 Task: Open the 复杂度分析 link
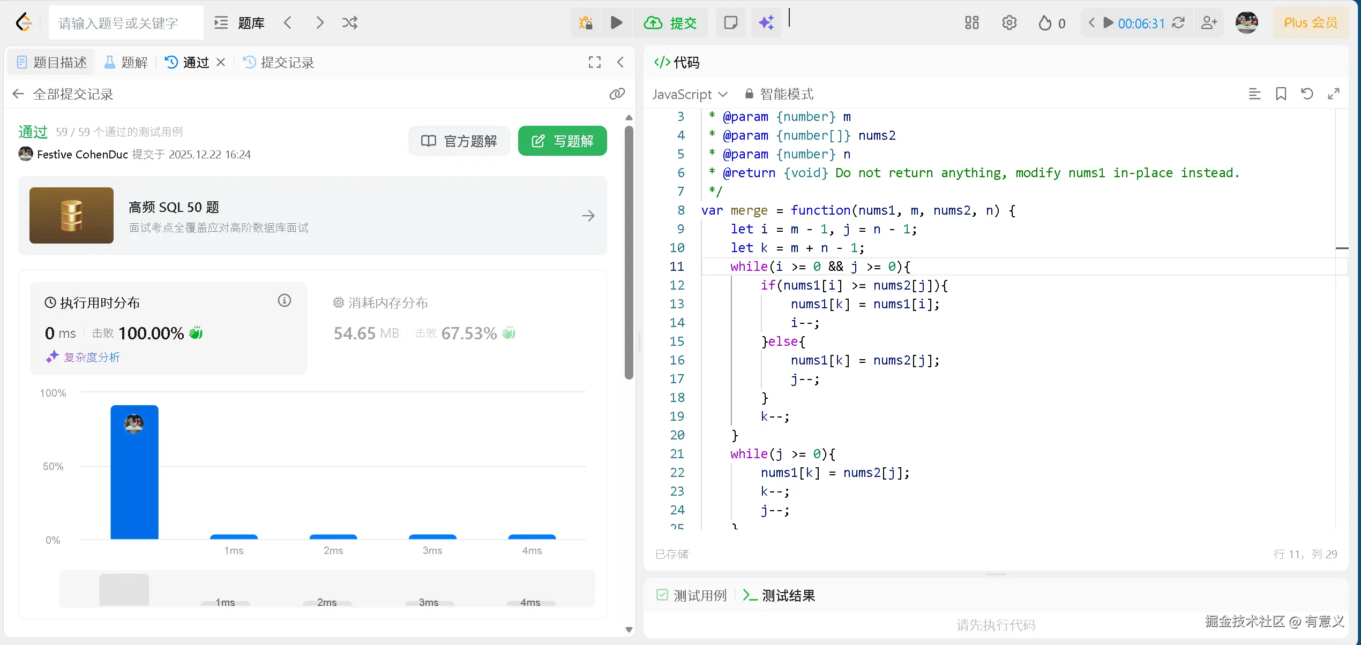coord(92,357)
